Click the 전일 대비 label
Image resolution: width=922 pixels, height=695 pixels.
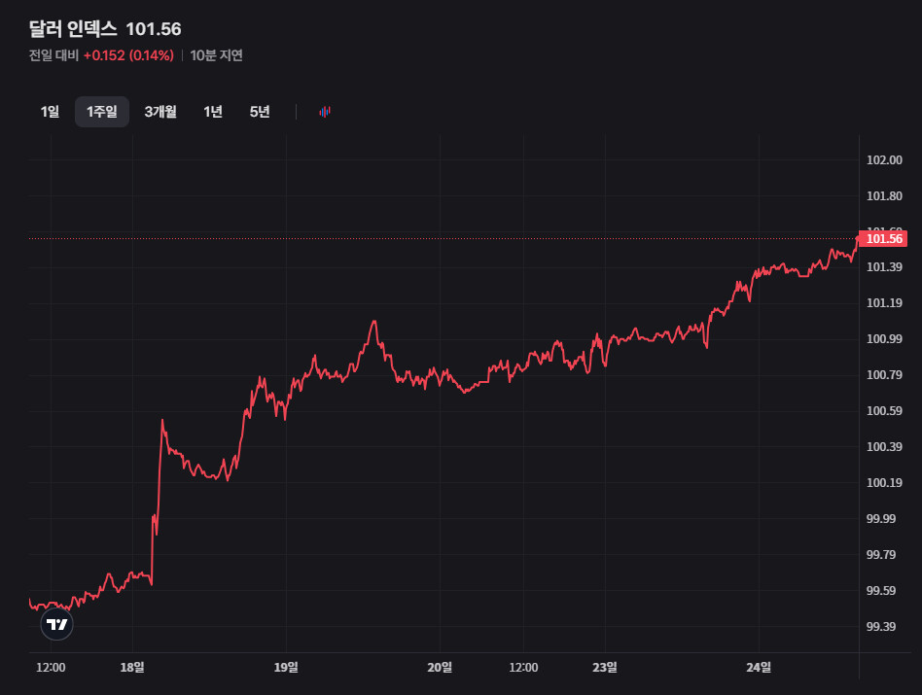(53, 55)
